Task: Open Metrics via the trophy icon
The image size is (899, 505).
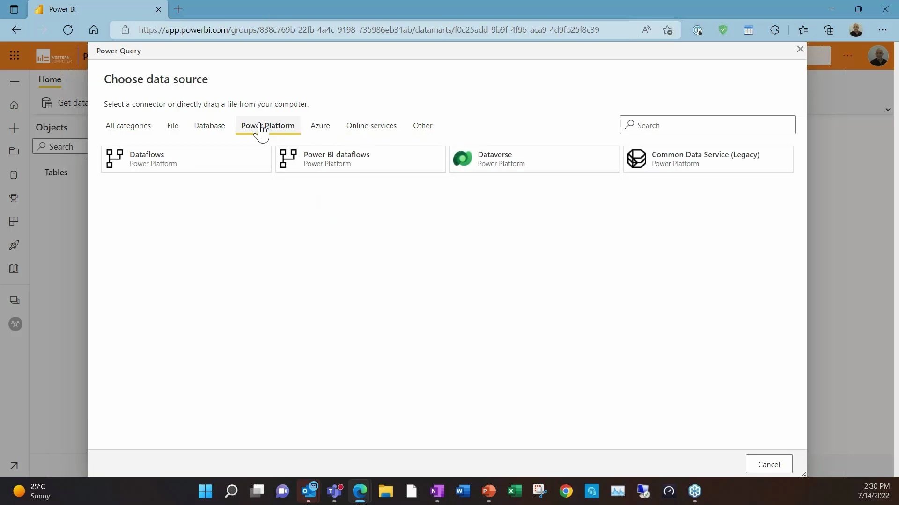Action: pos(14,198)
